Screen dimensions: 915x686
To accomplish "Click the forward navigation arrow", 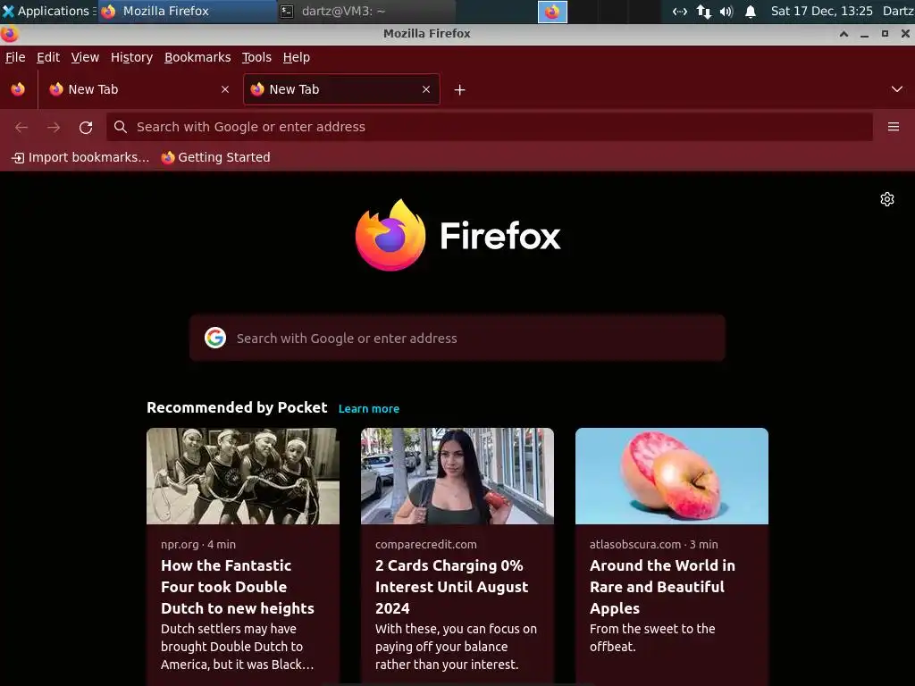I will (x=54, y=127).
